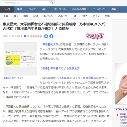Select the 地域 category

[107, 16]
